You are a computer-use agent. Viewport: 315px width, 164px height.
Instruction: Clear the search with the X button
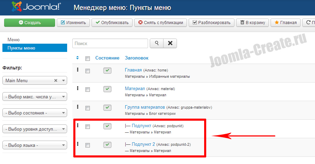[170, 43]
